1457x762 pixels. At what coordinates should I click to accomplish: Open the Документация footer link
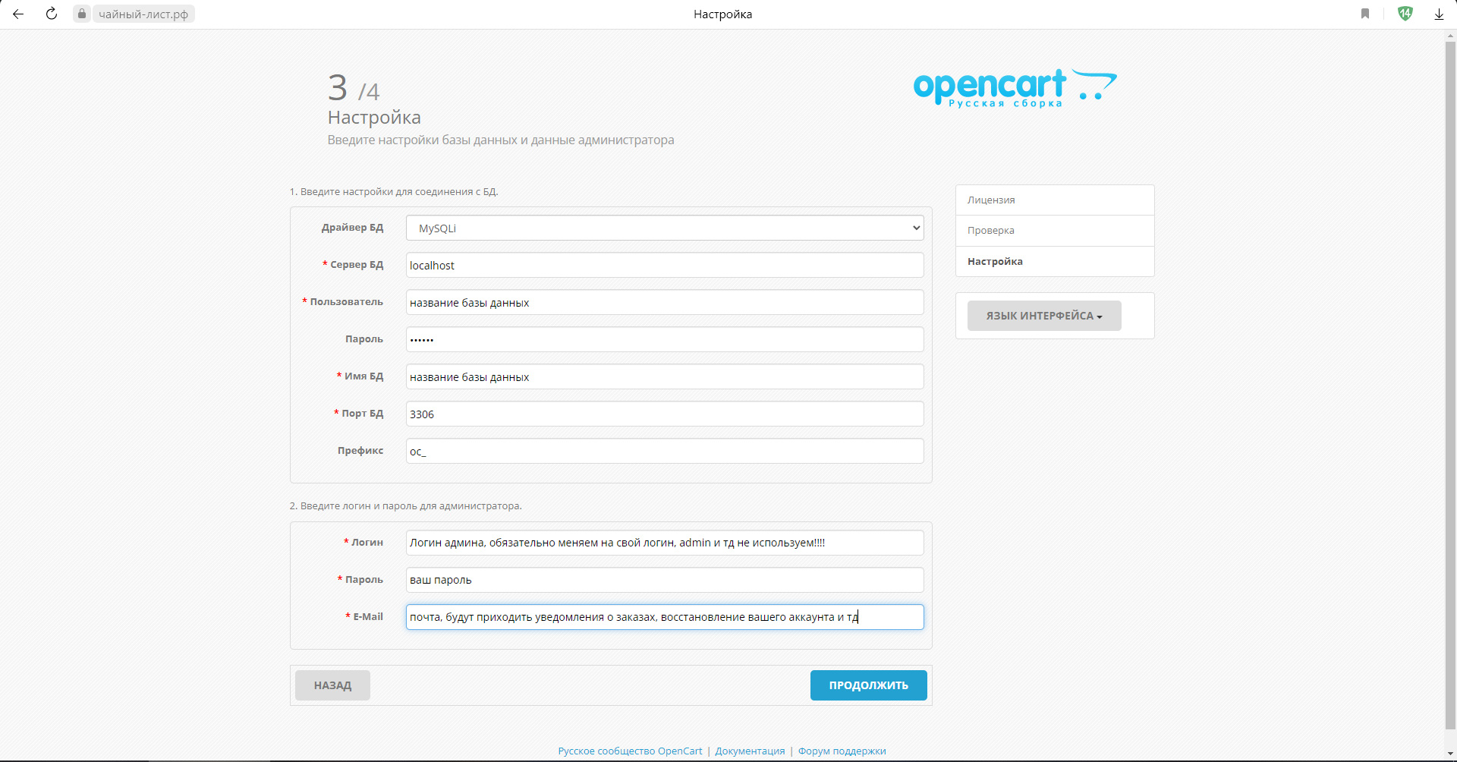click(x=750, y=751)
